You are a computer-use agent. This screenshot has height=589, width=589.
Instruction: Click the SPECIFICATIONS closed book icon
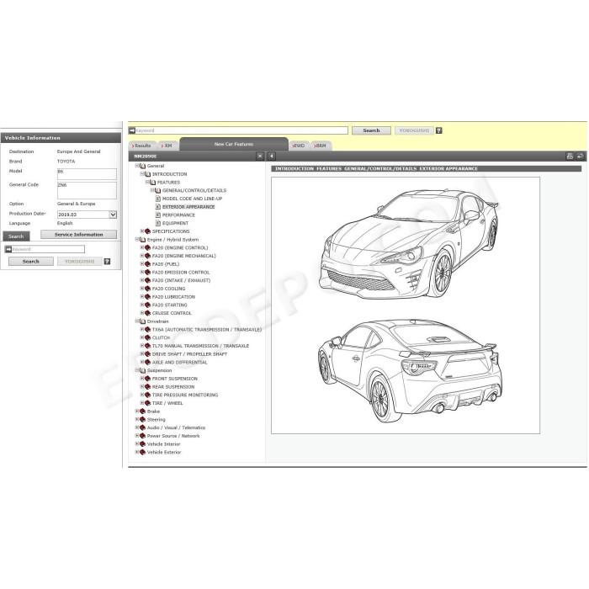pyautogui.click(x=147, y=231)
